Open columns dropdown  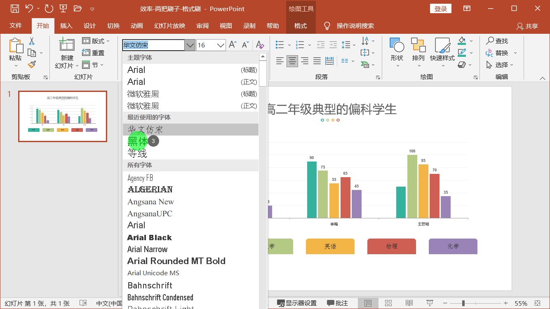[347, 61]
